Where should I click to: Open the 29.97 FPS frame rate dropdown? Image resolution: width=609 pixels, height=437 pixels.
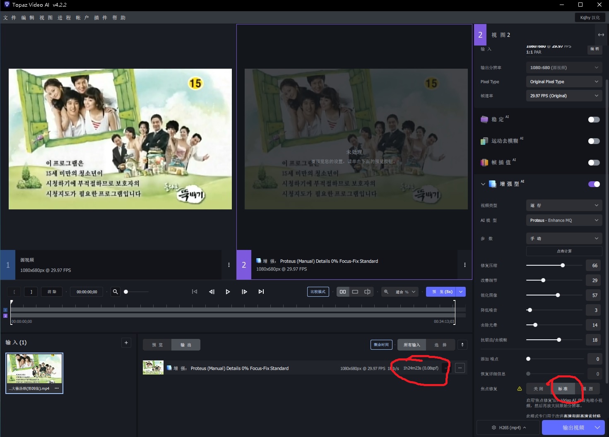pos(564,96)
